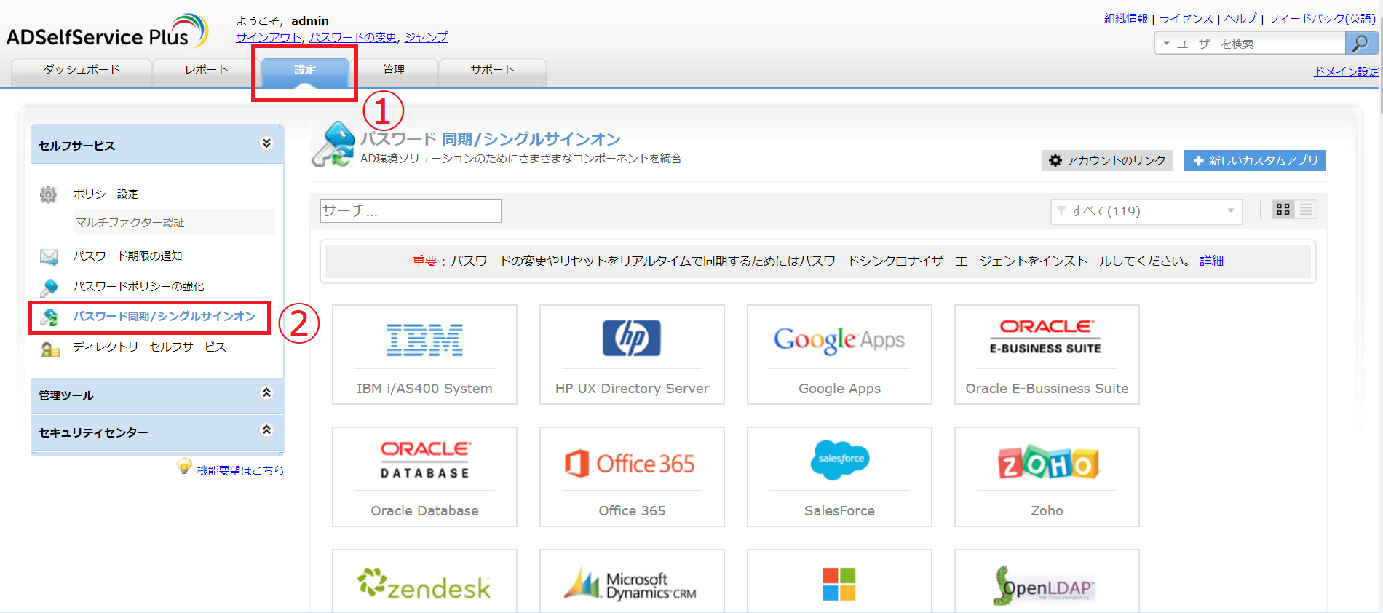Click the アカウントのリンク button
1383x613 pixels.
point(1107,161)
